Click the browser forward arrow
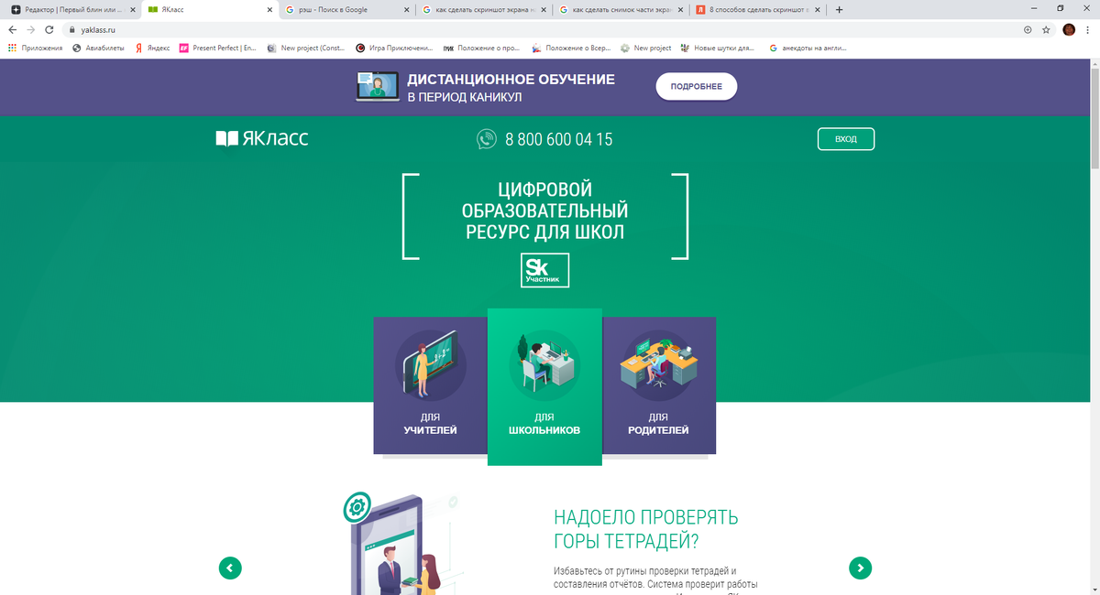 coord(31,29)
